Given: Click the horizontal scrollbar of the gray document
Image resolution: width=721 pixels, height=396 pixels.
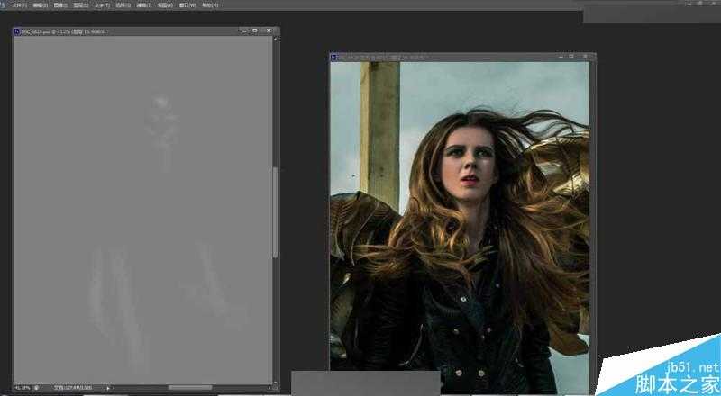Looking at the screenshot, I should pos(189,388).
